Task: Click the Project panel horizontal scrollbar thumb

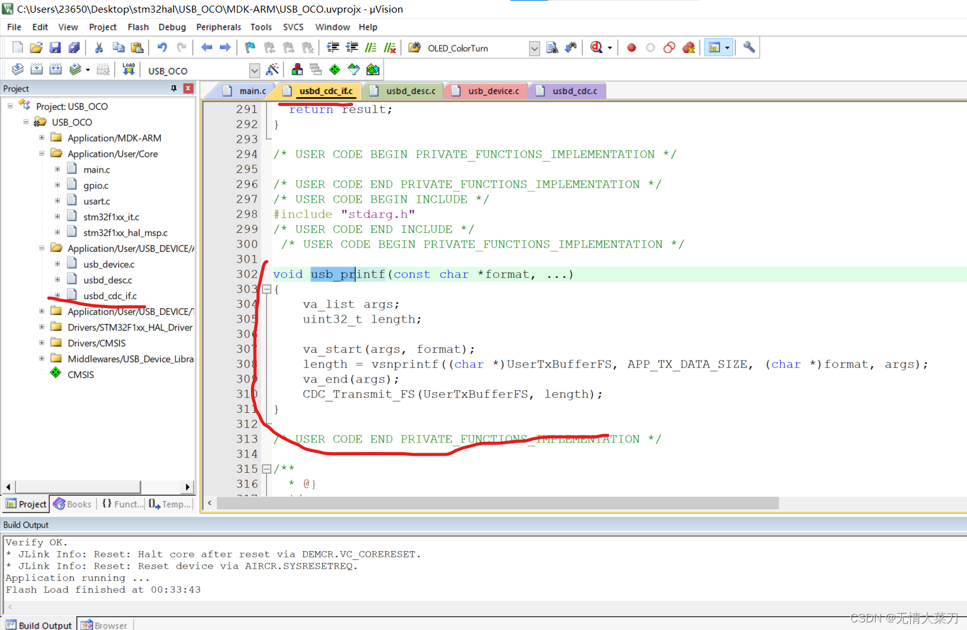Action: pos(78,487)
